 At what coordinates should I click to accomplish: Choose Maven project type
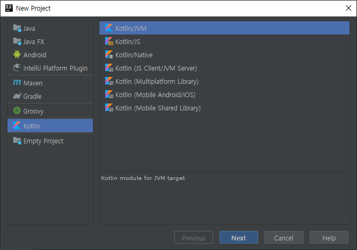[50, 83]
